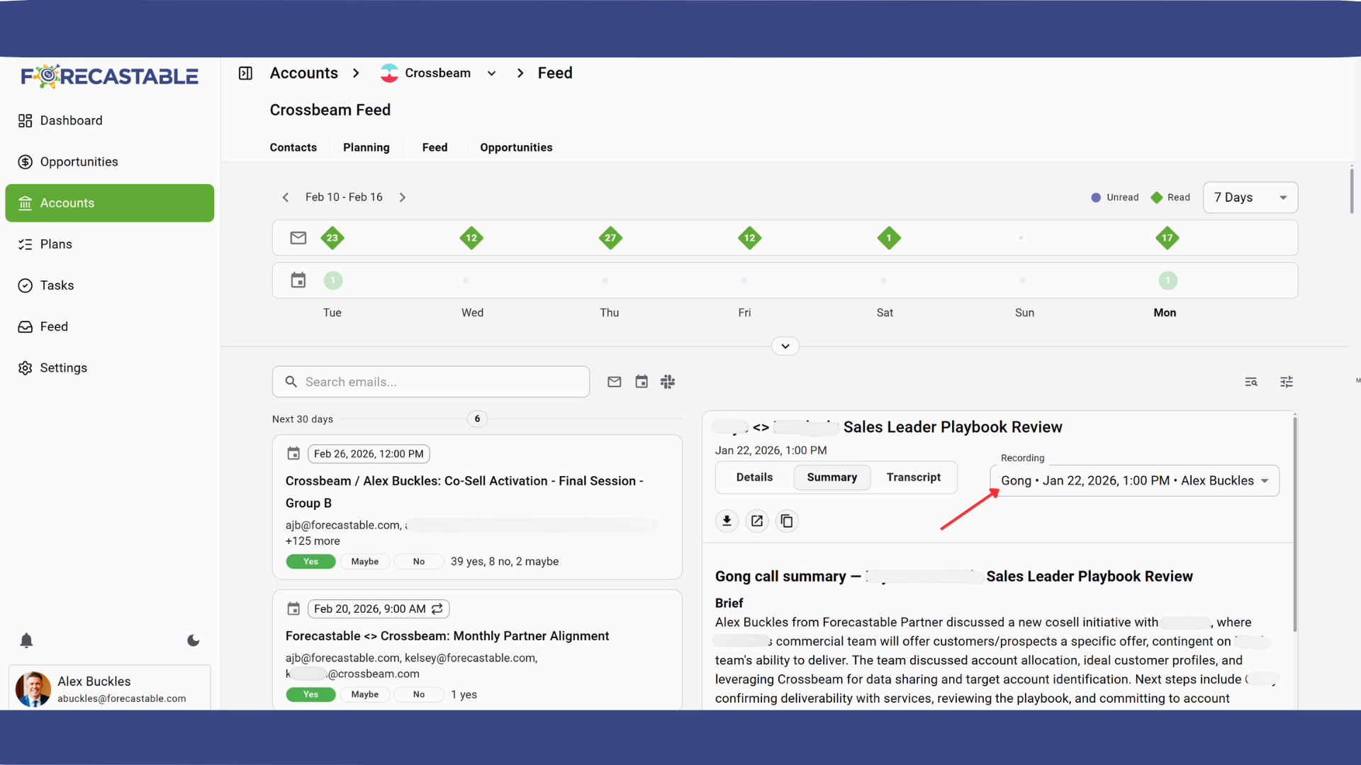Open notifications bell icon
Viewport: 1361px width, 765px height.
point(26,640)
